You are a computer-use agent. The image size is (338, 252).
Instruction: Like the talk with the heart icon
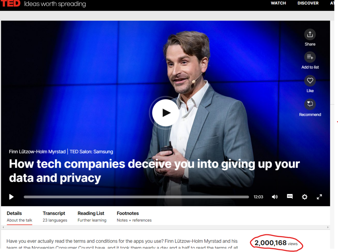coord(310,81)
